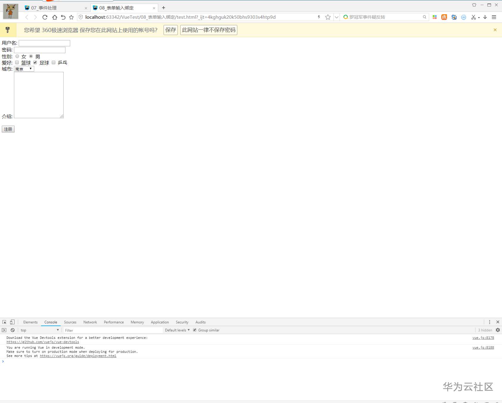Bookmark this page with the address bar star
This screenshot has height=403, width=502.
[x=328, y=17]
